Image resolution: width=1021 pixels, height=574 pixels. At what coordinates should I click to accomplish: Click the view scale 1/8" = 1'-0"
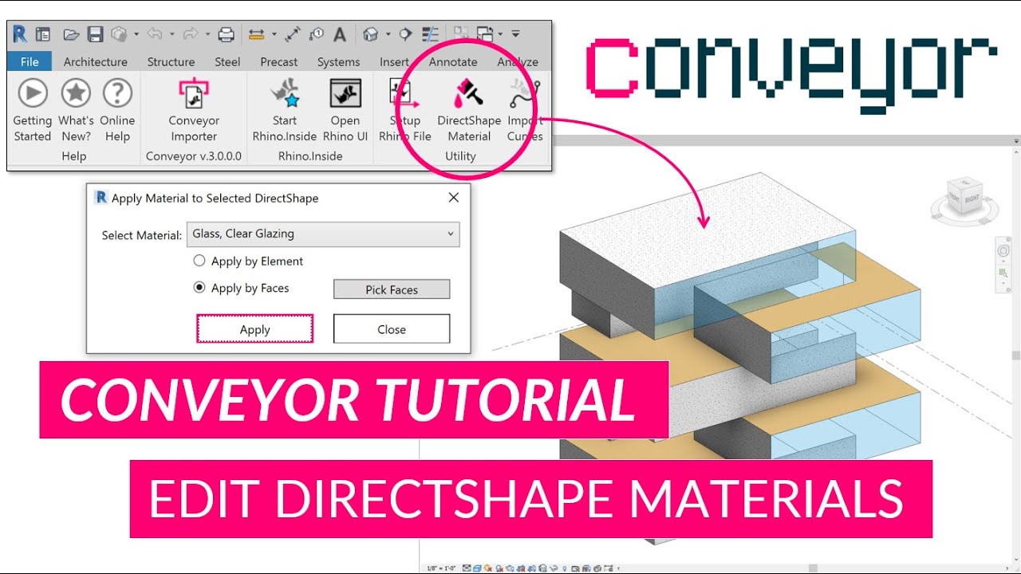point(441,568)
